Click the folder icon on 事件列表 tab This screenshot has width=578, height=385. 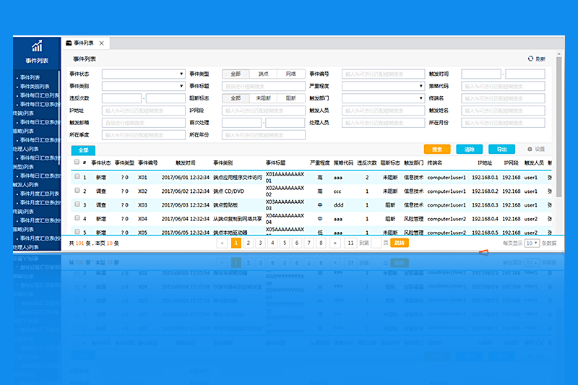[x=69, y=43]
